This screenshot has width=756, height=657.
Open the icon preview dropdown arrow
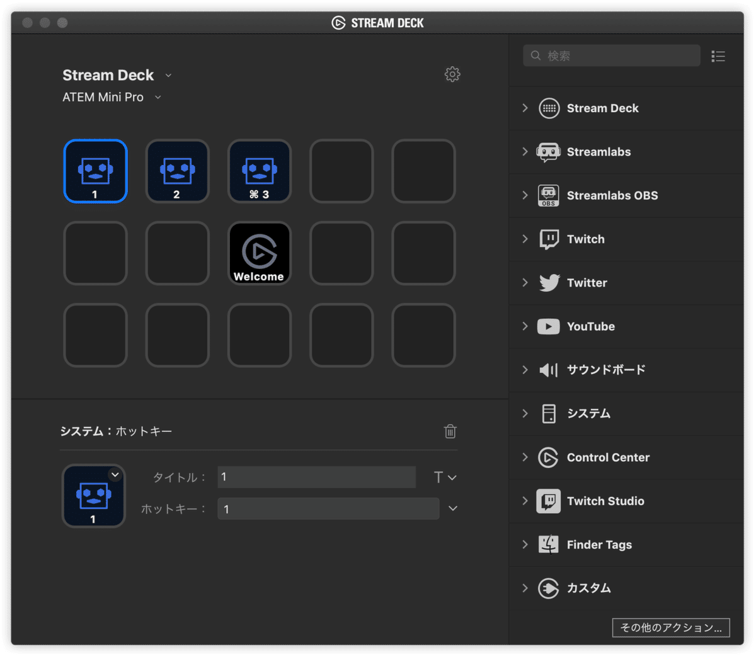pos(115,475)
